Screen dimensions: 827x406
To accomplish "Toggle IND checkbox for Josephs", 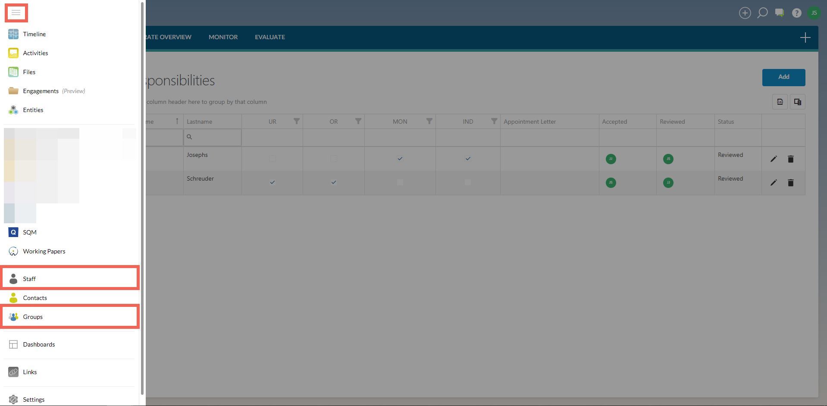I will coord(468,159).
